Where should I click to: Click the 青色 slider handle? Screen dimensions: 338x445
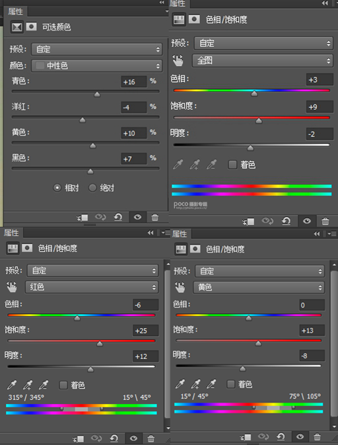point(97,94)
